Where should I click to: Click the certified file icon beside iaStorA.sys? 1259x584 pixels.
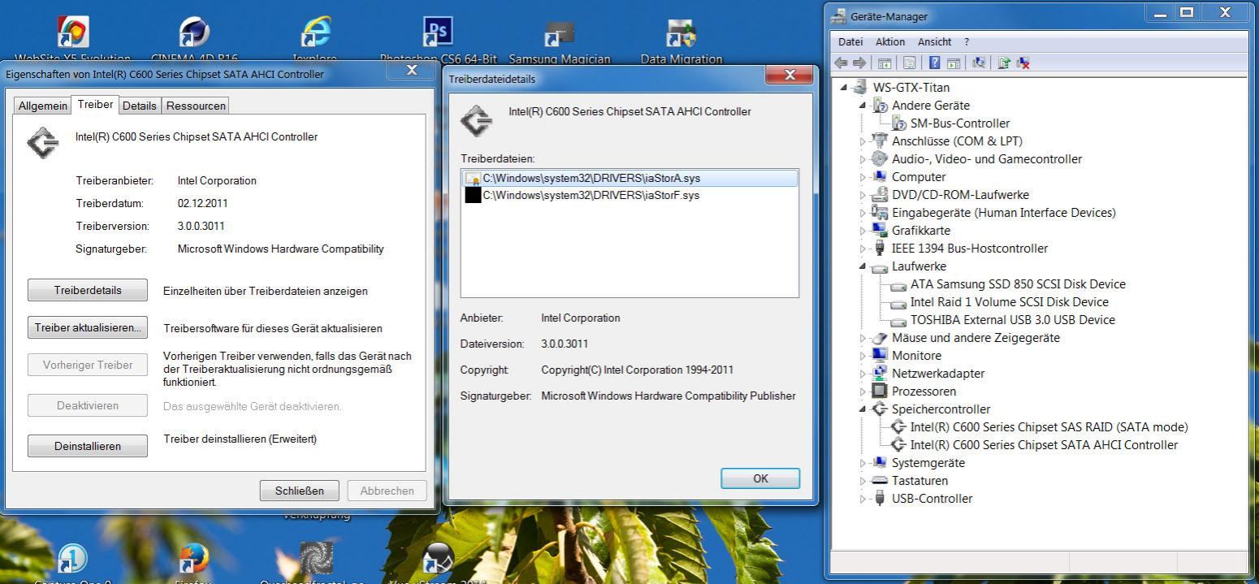tap(472, 178)
